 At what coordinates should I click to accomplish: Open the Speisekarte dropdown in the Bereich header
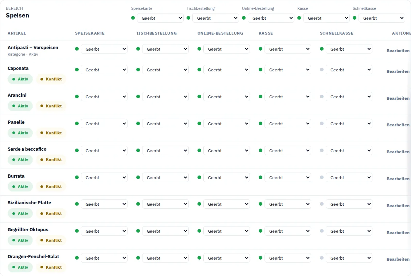(x=160, y=18)
